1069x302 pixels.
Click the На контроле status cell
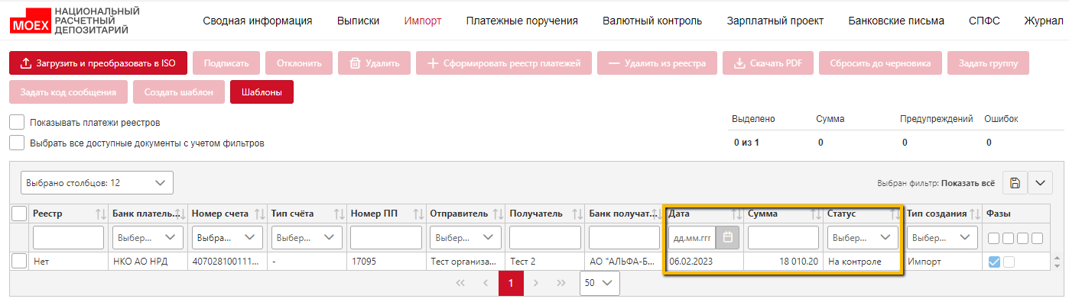[x=863, y=262]
